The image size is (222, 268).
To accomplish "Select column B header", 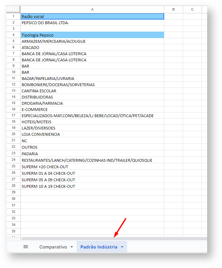I will click(x=173, y=9).
